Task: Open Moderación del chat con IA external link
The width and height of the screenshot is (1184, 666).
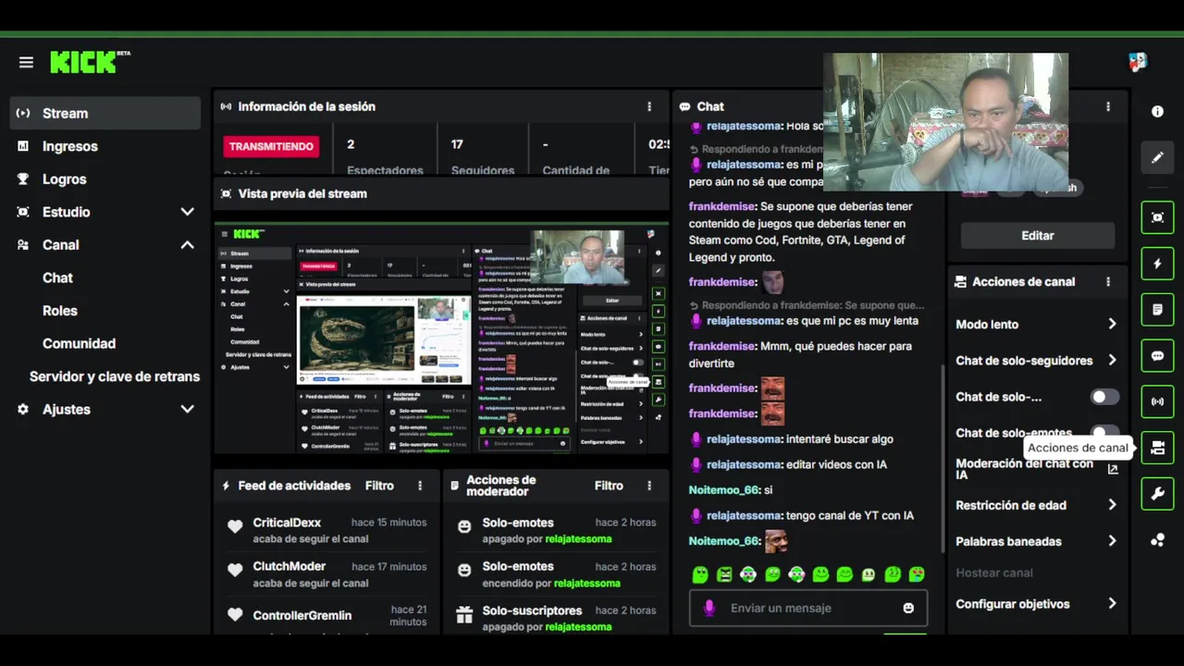Action: tap(1113, 469)
